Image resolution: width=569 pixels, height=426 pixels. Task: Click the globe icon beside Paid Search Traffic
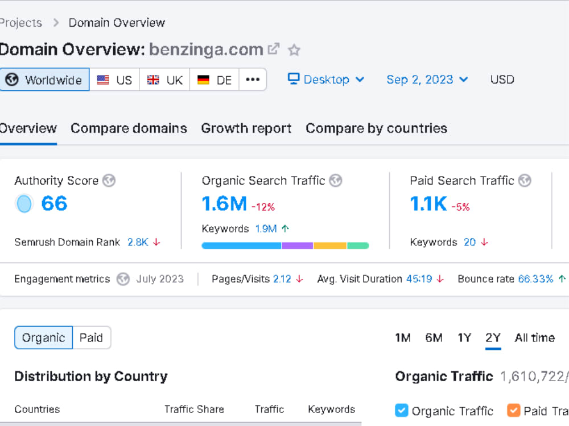click(x=525, y=180)
